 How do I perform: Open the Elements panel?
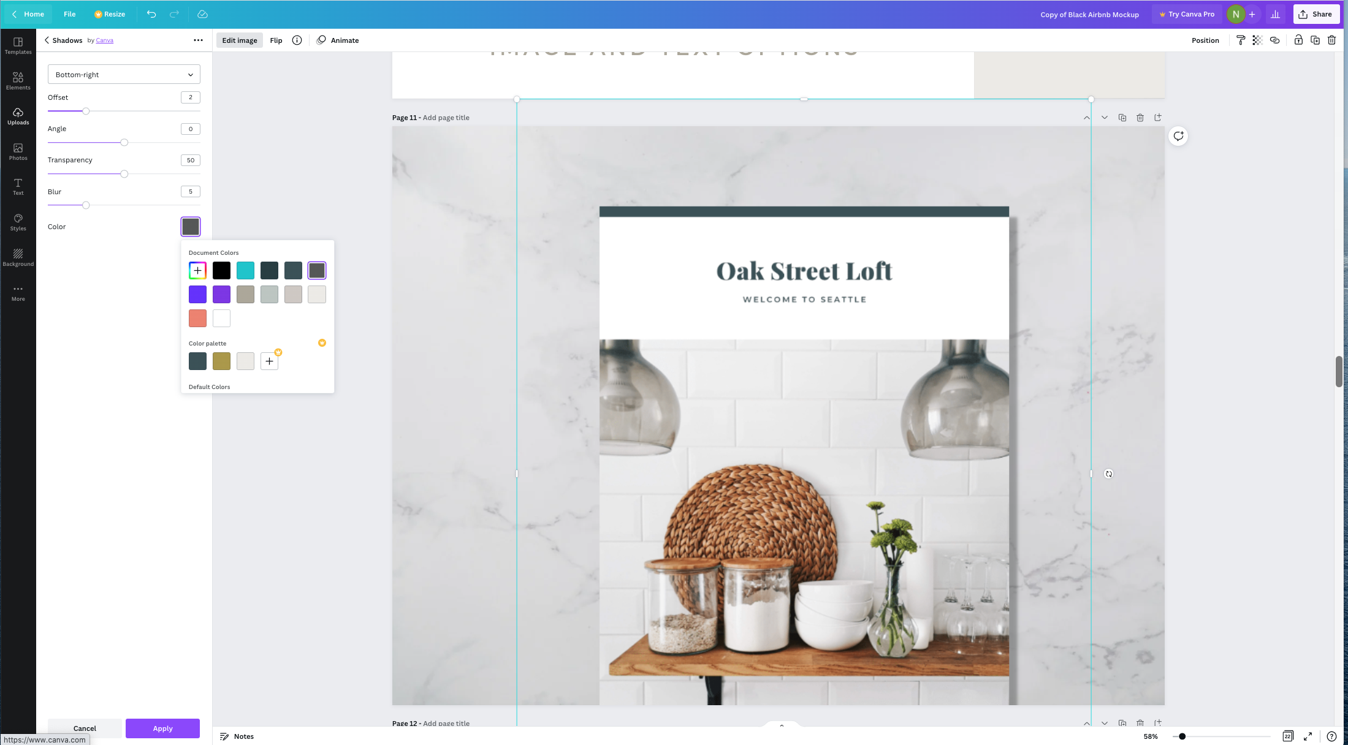coord(18,80)
